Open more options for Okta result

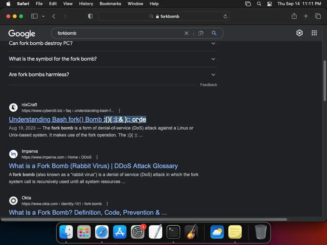(x=107, y=204)
